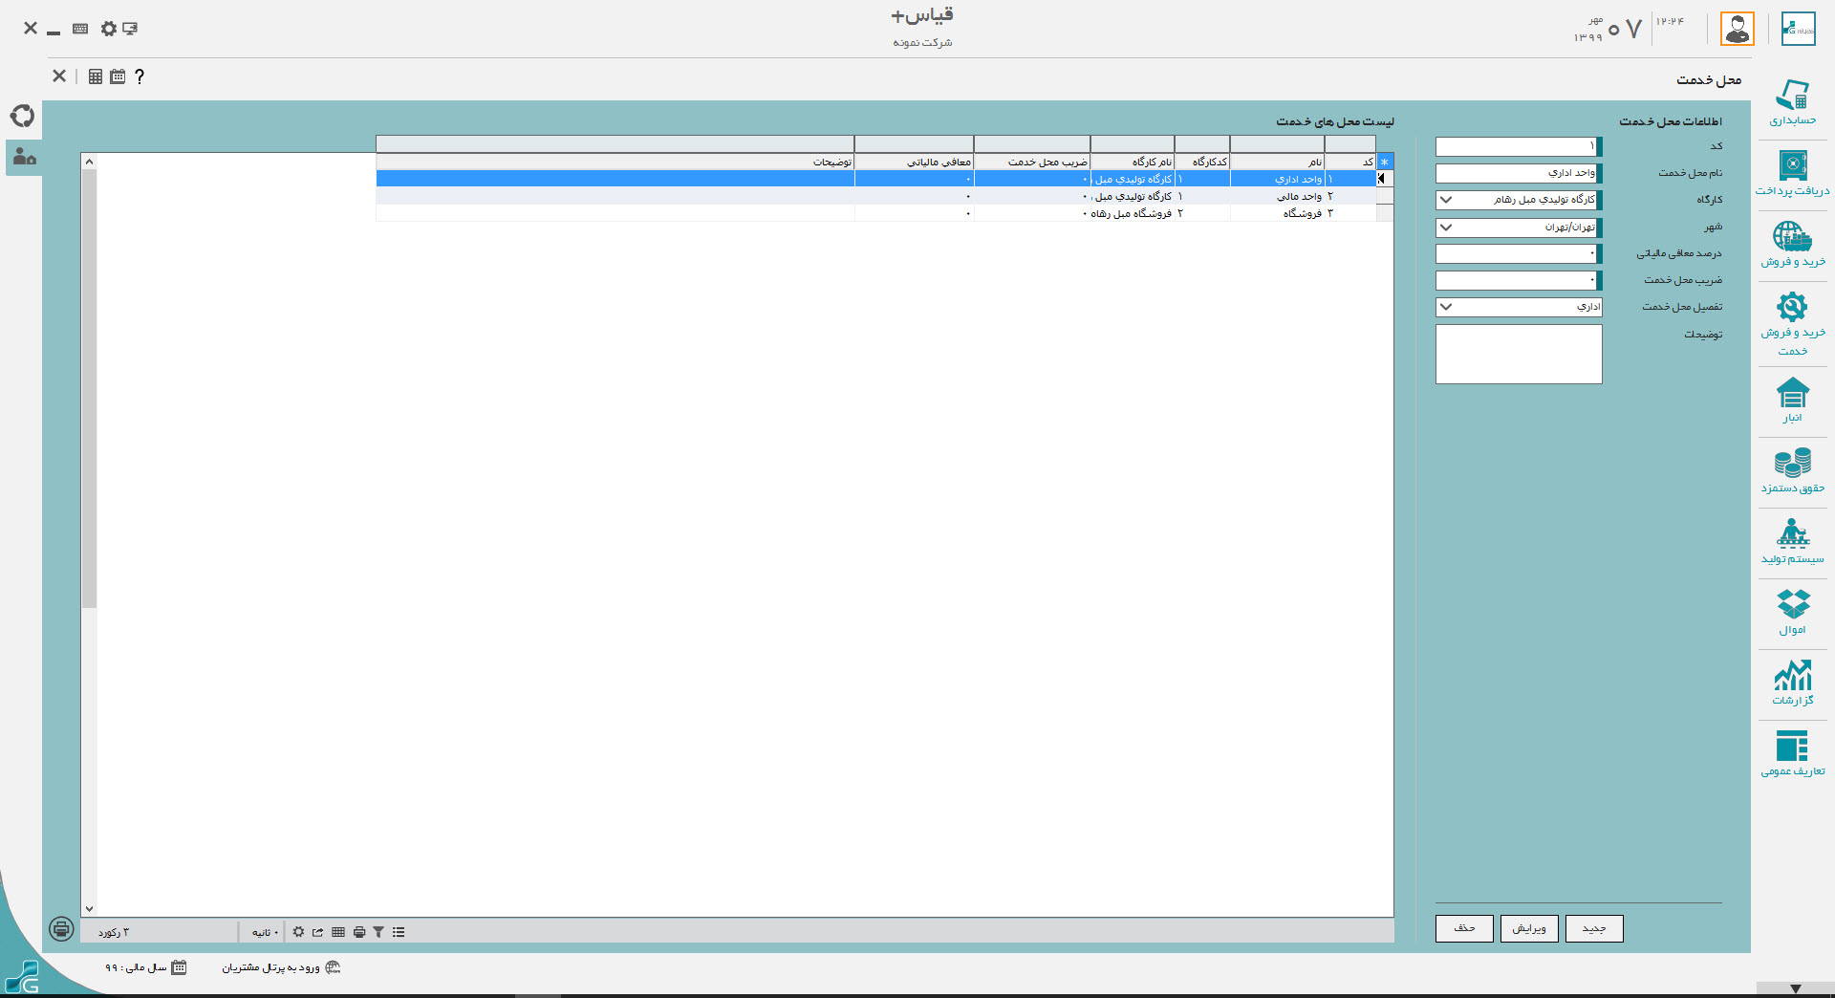Click the سال مالی : ۹۹ status entry
The width and height of the screenshot is (1835, 998).
[145, 967]
